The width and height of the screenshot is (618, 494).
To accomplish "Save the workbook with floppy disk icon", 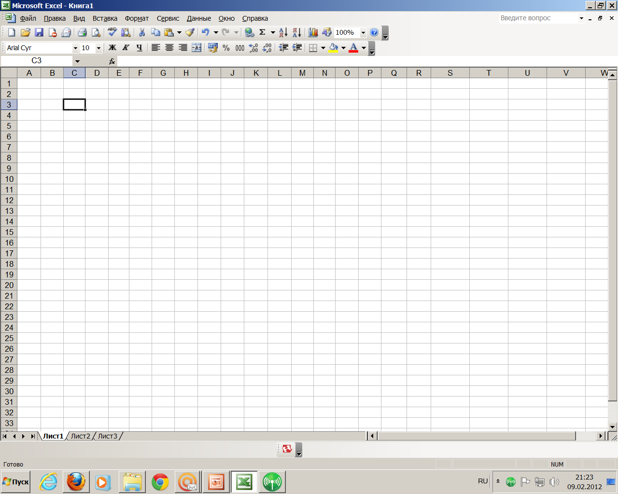I will pos(39,32).
